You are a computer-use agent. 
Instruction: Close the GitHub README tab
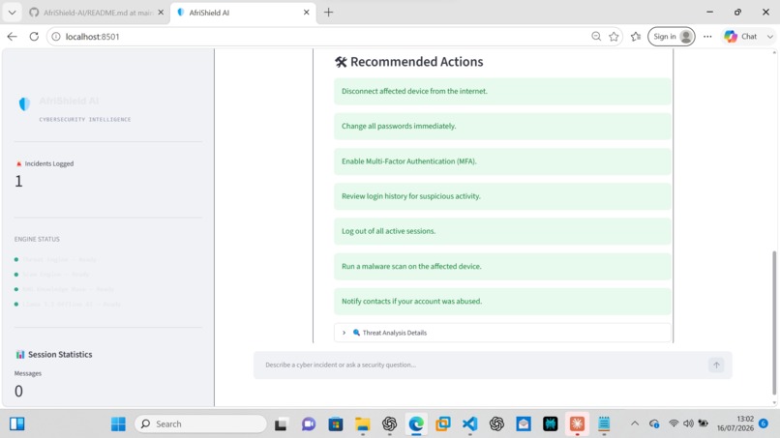[161, 13]
